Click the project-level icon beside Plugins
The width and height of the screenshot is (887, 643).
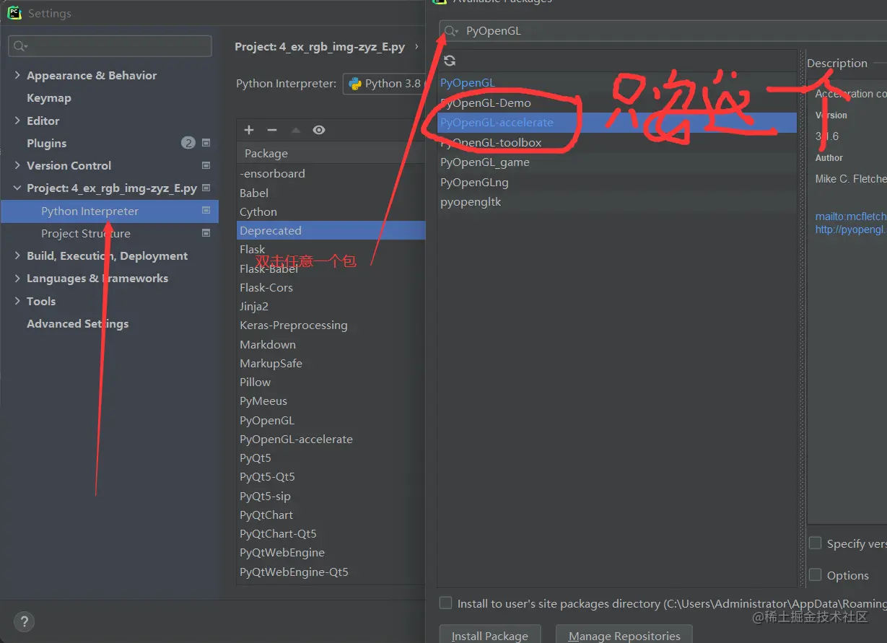pos(206,143)
